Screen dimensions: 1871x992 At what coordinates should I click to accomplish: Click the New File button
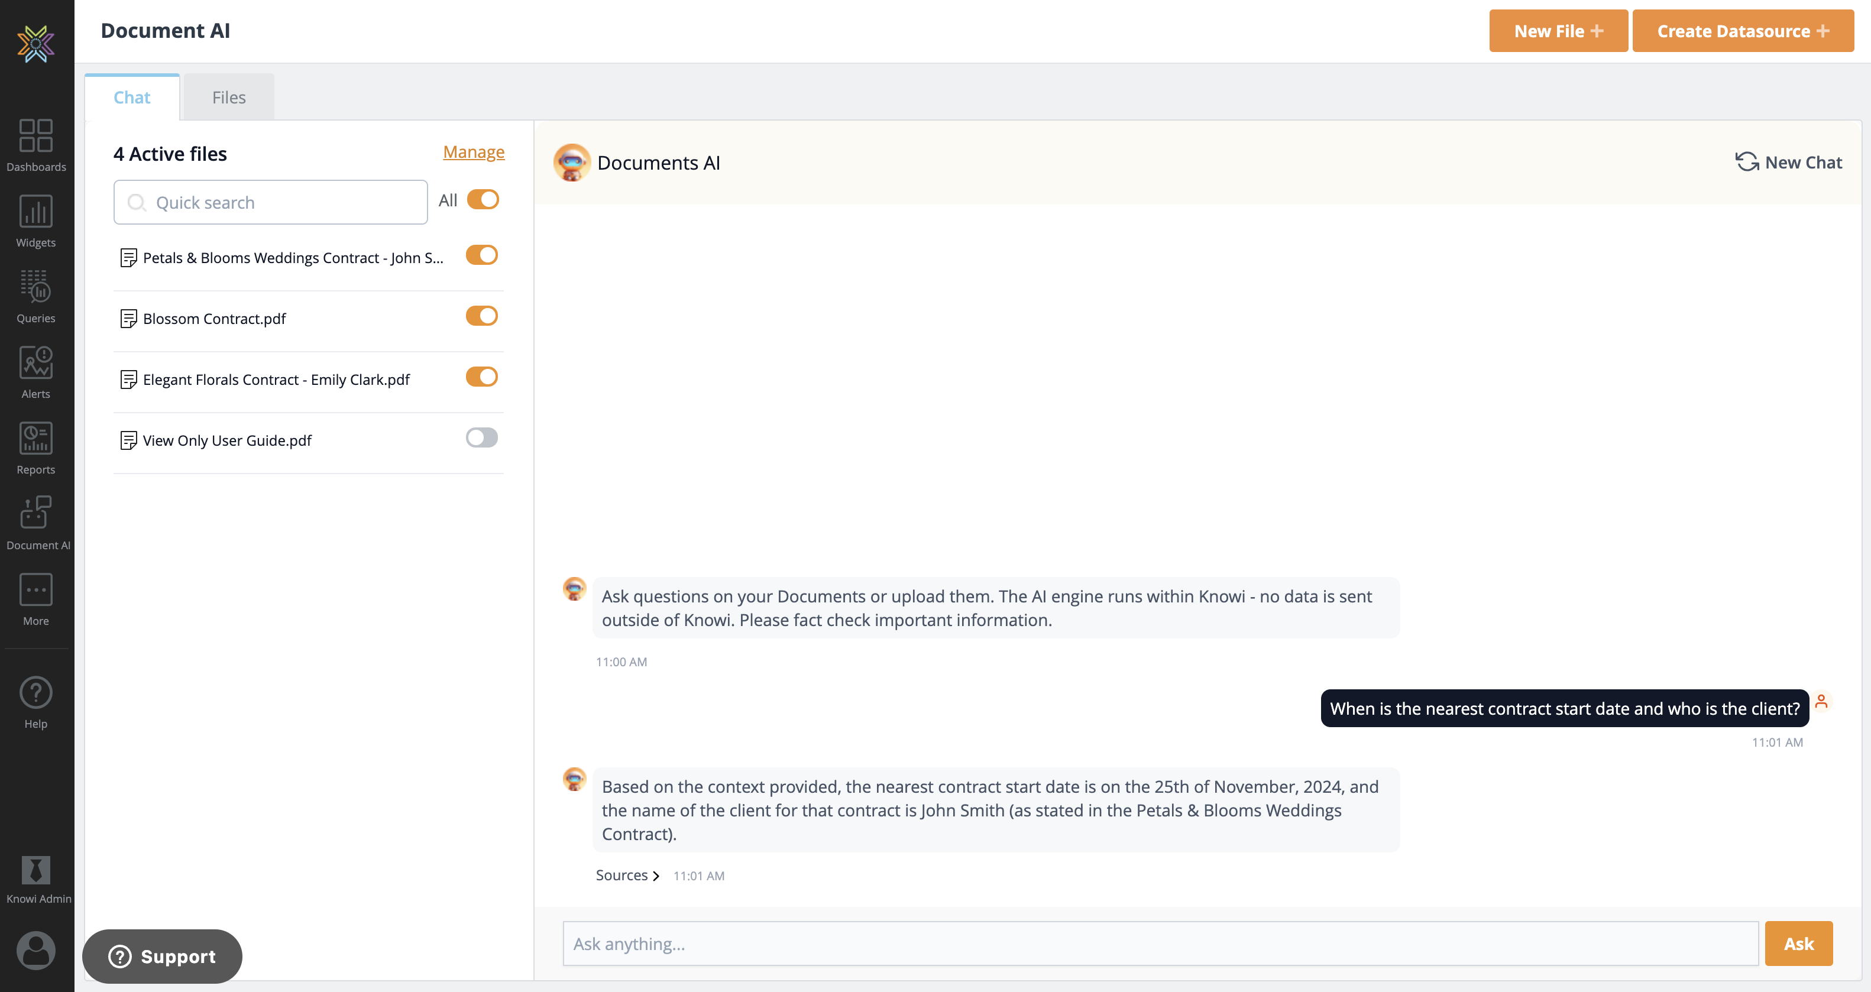(x=1558, y=31)
